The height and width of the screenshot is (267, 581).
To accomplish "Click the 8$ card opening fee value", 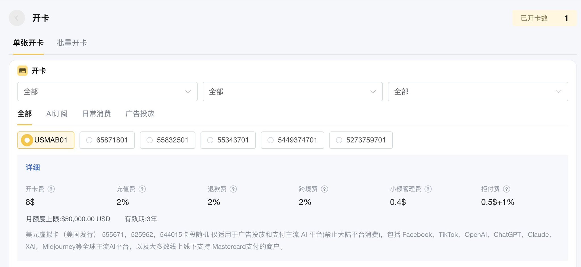I will pos(30,202).
